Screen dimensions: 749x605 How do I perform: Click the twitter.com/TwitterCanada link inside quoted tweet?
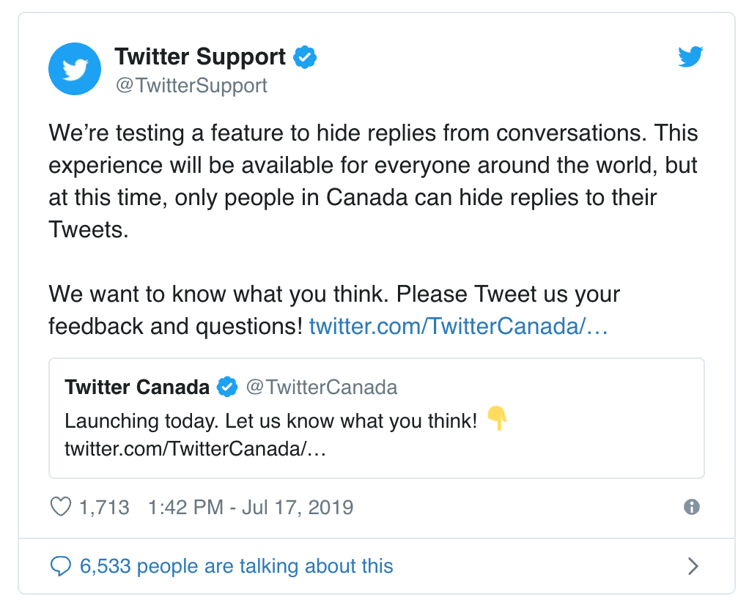195,448
